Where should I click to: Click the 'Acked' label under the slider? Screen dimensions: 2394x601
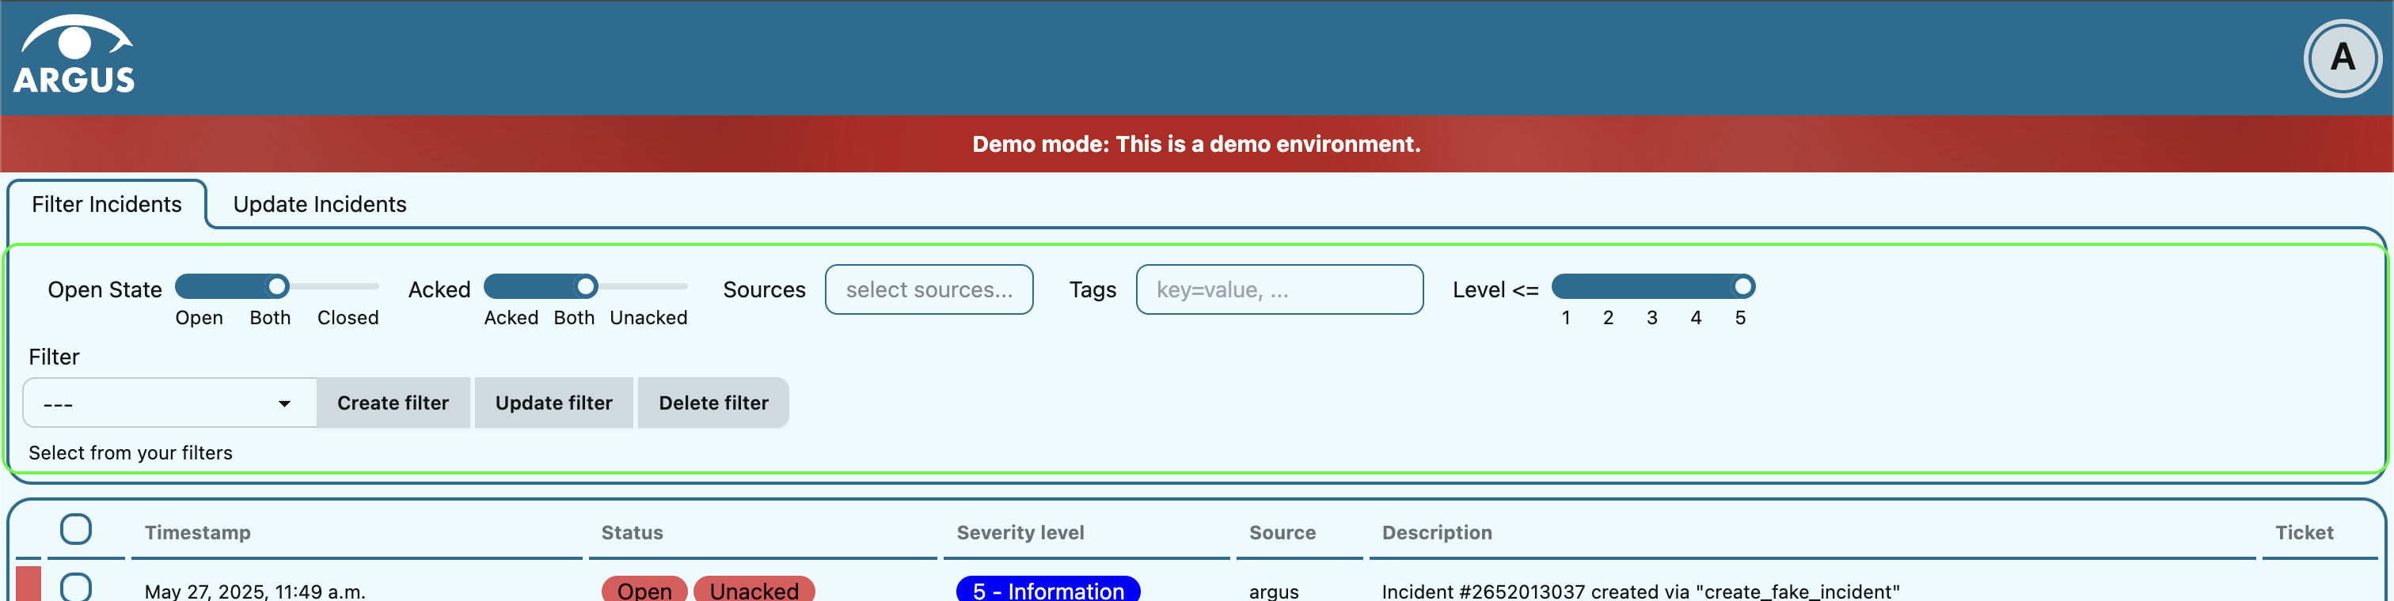coord(511,318)
